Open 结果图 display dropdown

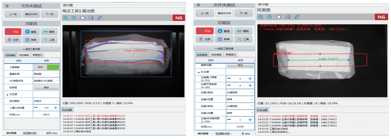pos(322,10)
